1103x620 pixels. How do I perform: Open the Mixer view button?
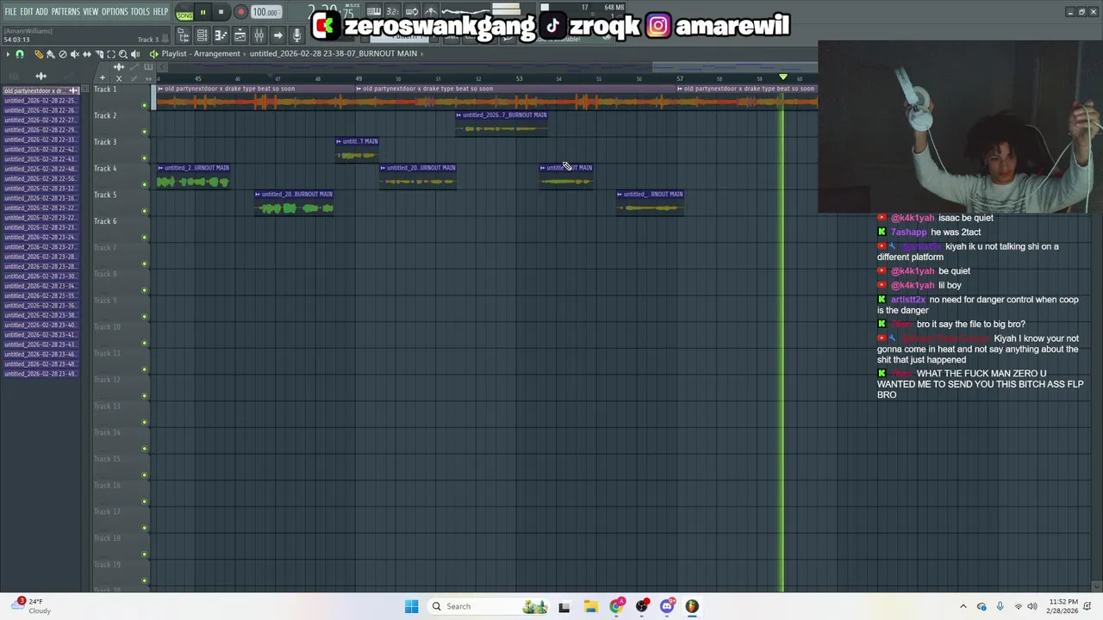click(x=259, y=35)
